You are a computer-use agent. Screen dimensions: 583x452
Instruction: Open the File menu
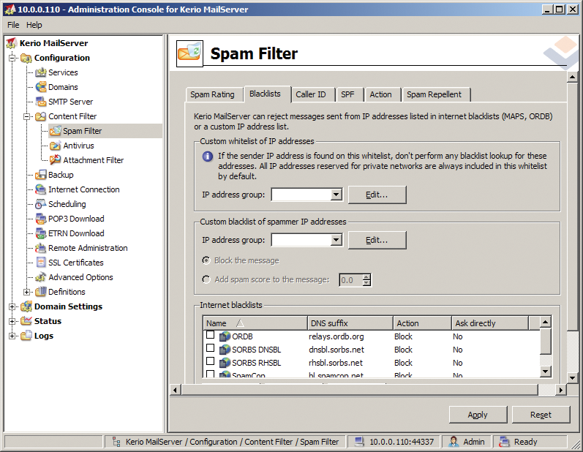click(13, 25)
